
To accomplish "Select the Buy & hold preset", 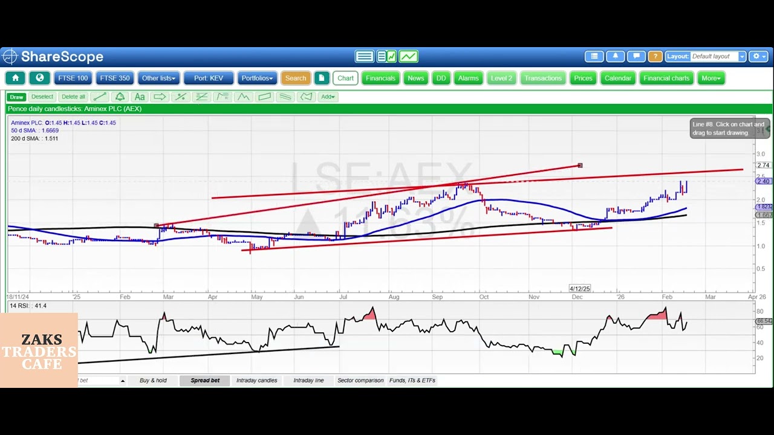I will pyautogui.click(x=153, y=381).
